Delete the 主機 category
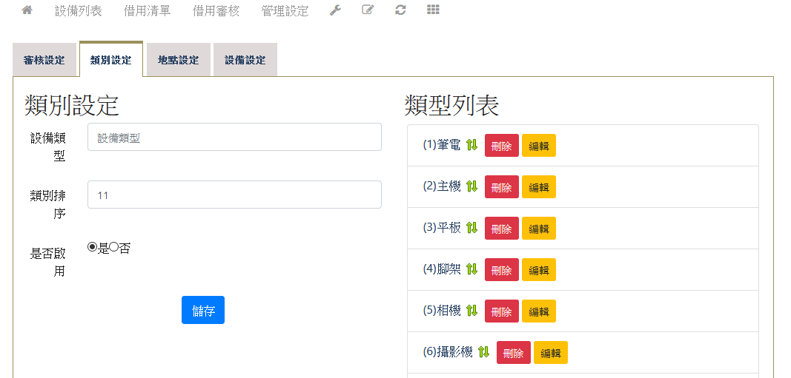Image resolution: width=791 pixels, height=378 pixels. [501, 187]
